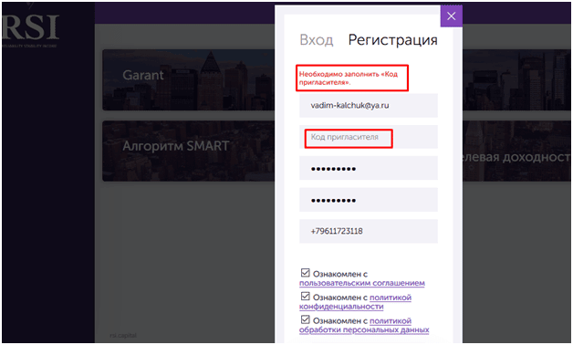
Task: Click the phone field +79611723118
Action: tap(369, 231)
